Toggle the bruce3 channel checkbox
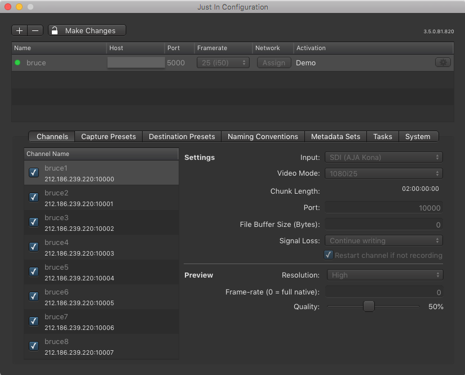Viewport: 465px width, 375px height. (x=34, y=222)
